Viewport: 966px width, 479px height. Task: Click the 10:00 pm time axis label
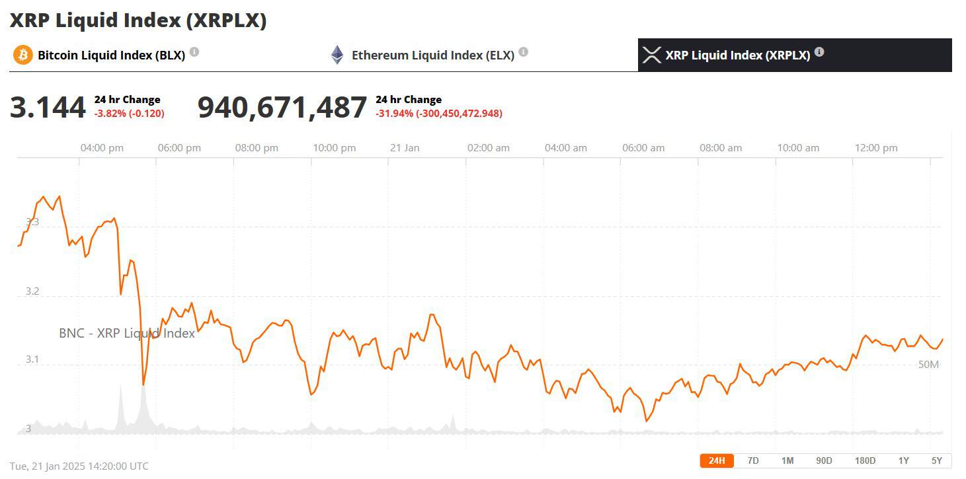334,148
